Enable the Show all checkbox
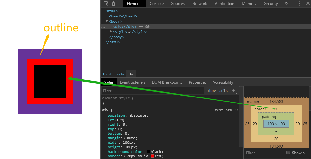The height and width of the screenshot is (159, 311). [288, 153]
